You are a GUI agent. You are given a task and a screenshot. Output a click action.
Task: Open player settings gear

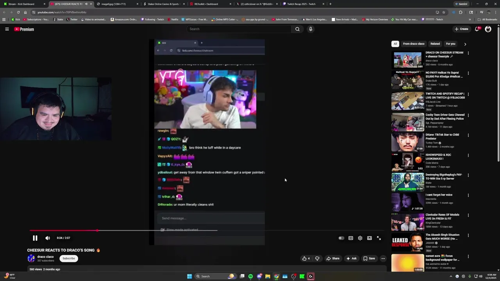tap(360, 238)
